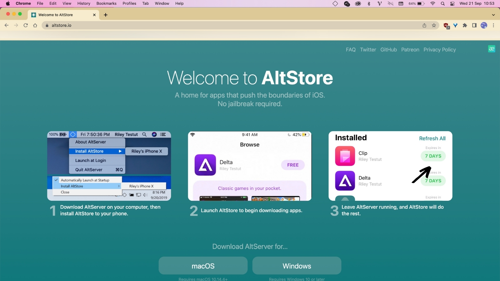Click the date and time in menu bar
Image resolution: width=500 pixels, height=281 pixels.
pos(477,3)
